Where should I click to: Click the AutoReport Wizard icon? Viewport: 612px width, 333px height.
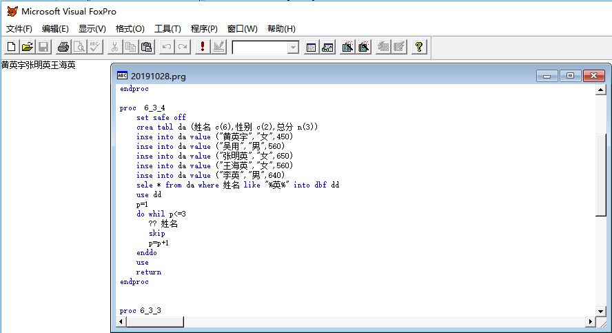coord(399,47)
